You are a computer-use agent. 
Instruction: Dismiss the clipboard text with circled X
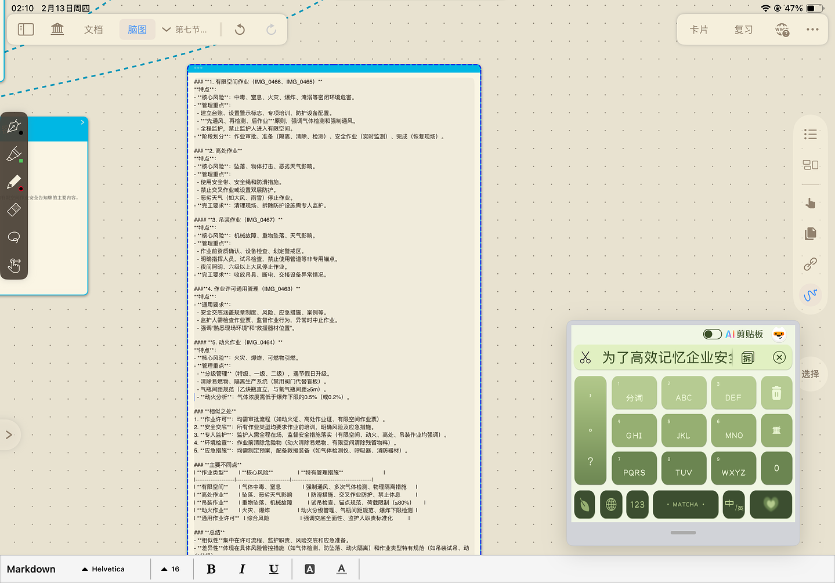779,357
